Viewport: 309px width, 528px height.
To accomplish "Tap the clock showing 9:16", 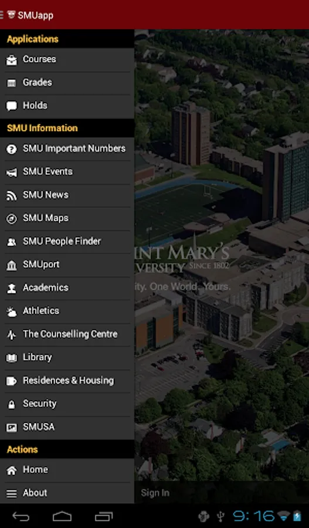I will tap(254, 516).
